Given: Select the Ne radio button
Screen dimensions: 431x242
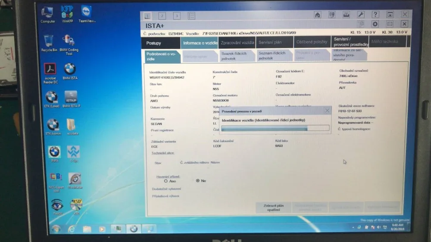Looking at the screenshot, I should [x=198, y=180].
